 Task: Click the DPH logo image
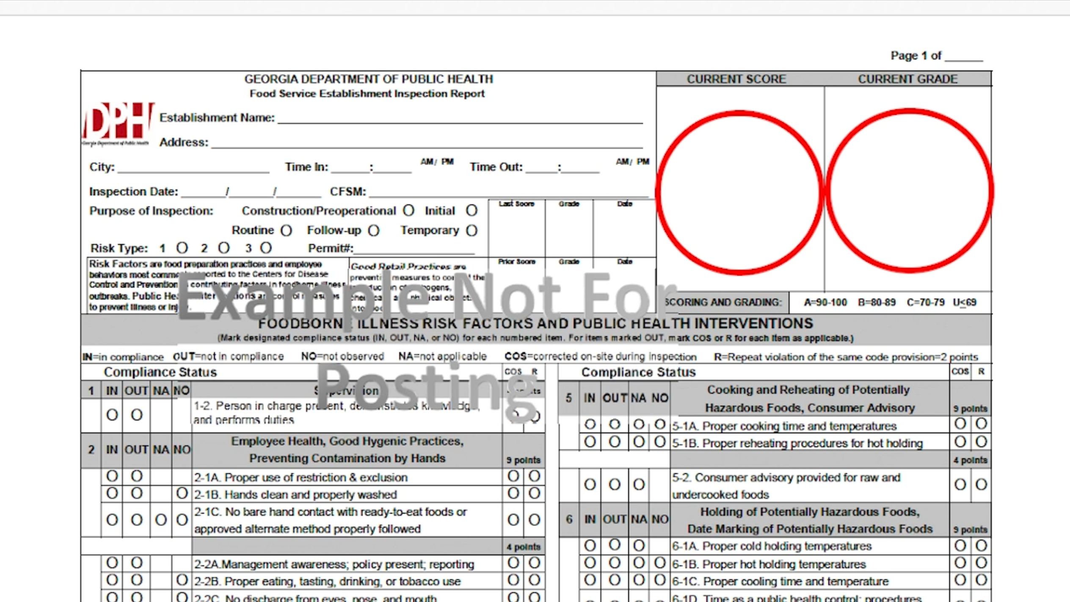pos(118,124)
